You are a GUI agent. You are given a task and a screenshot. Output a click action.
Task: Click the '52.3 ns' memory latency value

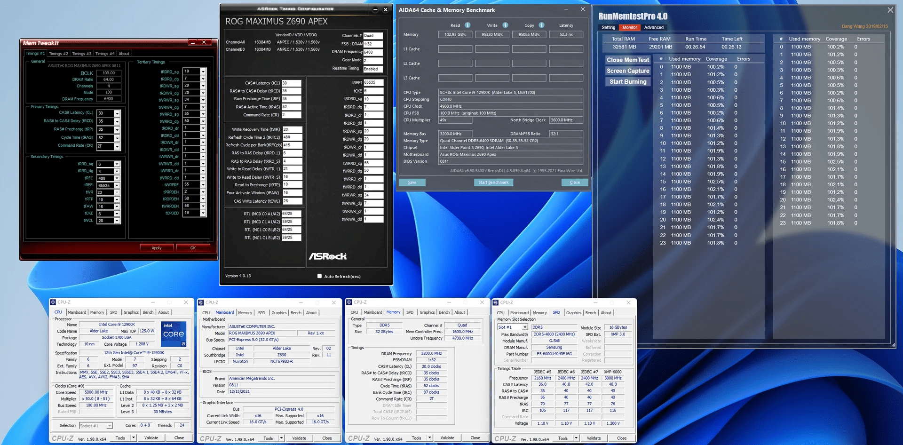tap(566, 34)
